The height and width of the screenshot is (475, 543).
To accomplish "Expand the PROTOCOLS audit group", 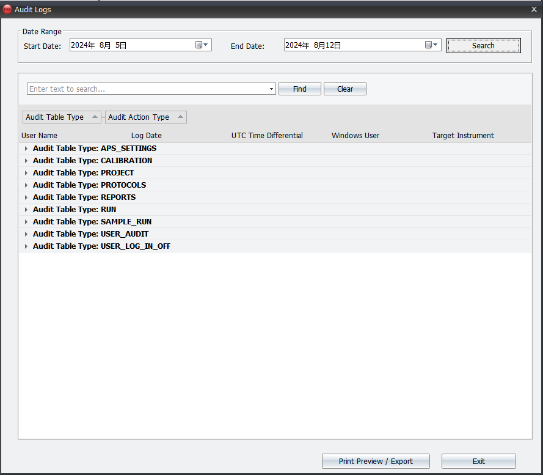I will click(26, 185).
